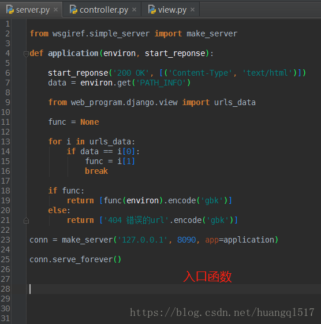Click the 'start_reponse' parameter in the def line

click(x=175, y=53)
